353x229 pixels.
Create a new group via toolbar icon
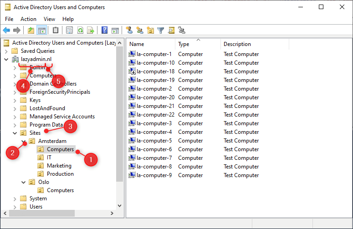pyautogui.click(x=139, y=30)
